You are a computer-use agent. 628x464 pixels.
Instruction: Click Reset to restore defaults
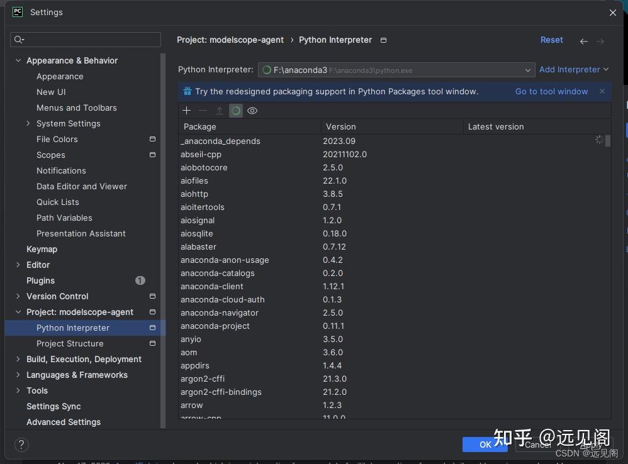551,40
